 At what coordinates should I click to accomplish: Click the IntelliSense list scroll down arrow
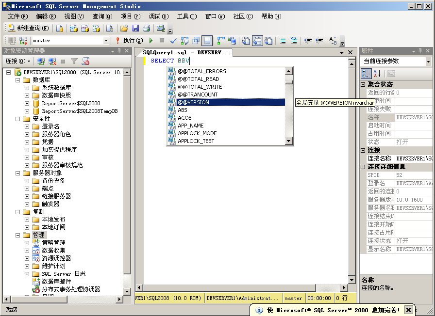click(x=289, y=141)
